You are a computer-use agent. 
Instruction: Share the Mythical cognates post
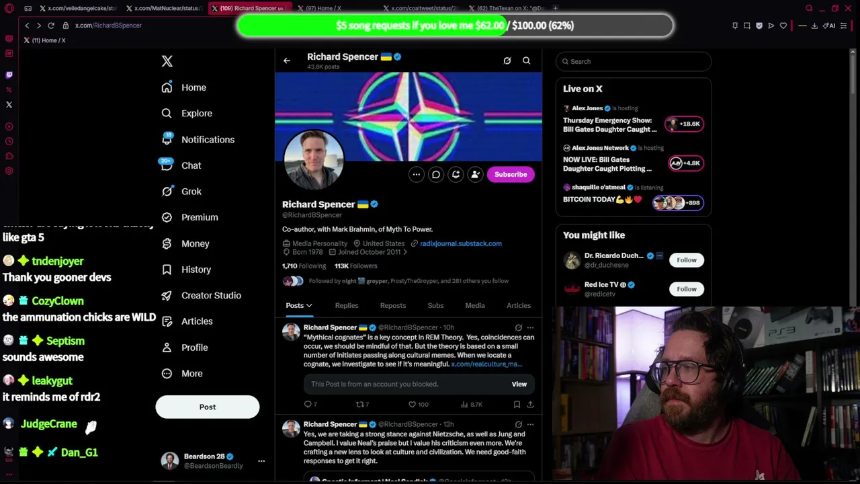[530, 404]
